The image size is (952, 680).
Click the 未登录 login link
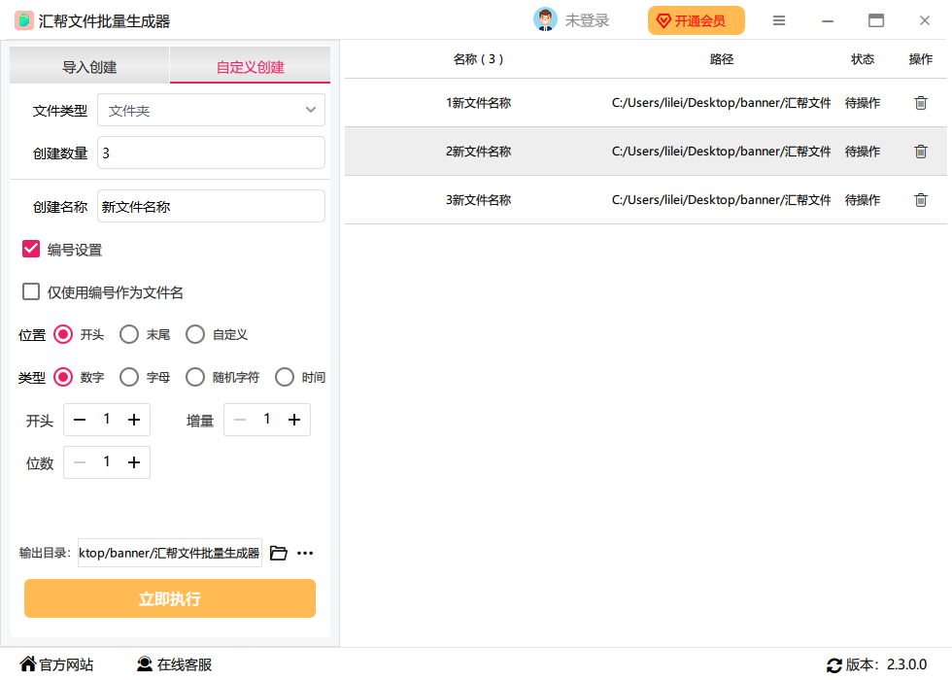(x=587, y=18)
